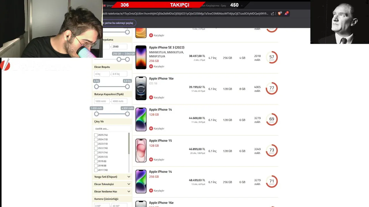Screen dimensions: 369x207
Task: Click plus icon for iPhone 14 256 GB
Action: (x=151, y=191)
